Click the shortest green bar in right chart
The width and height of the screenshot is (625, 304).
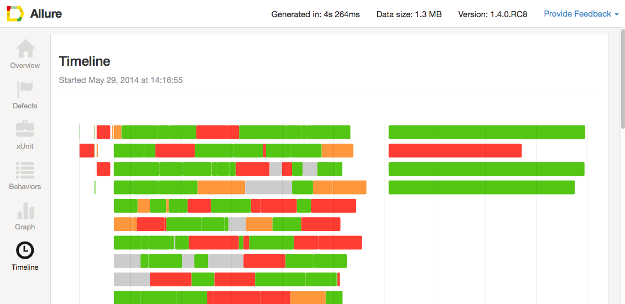pos(482,187)
